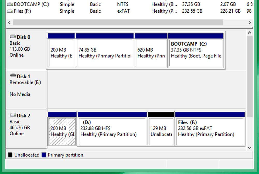This screenshot has height=174, width=259.
Task: Click the down arrow of disk pane scrollbar
Action: [x=250, y=148]
